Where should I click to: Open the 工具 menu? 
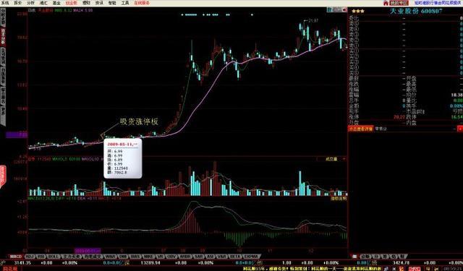[125, 3]
